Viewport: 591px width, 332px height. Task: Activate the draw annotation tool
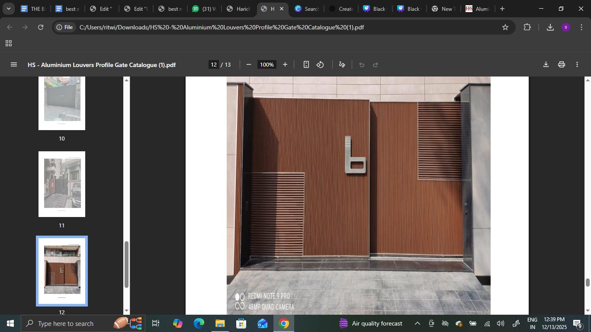pos(342,65)
